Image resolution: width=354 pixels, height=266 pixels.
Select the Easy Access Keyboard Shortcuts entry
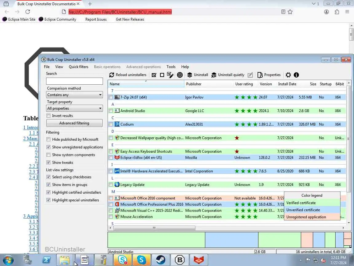tap(227, 151)
